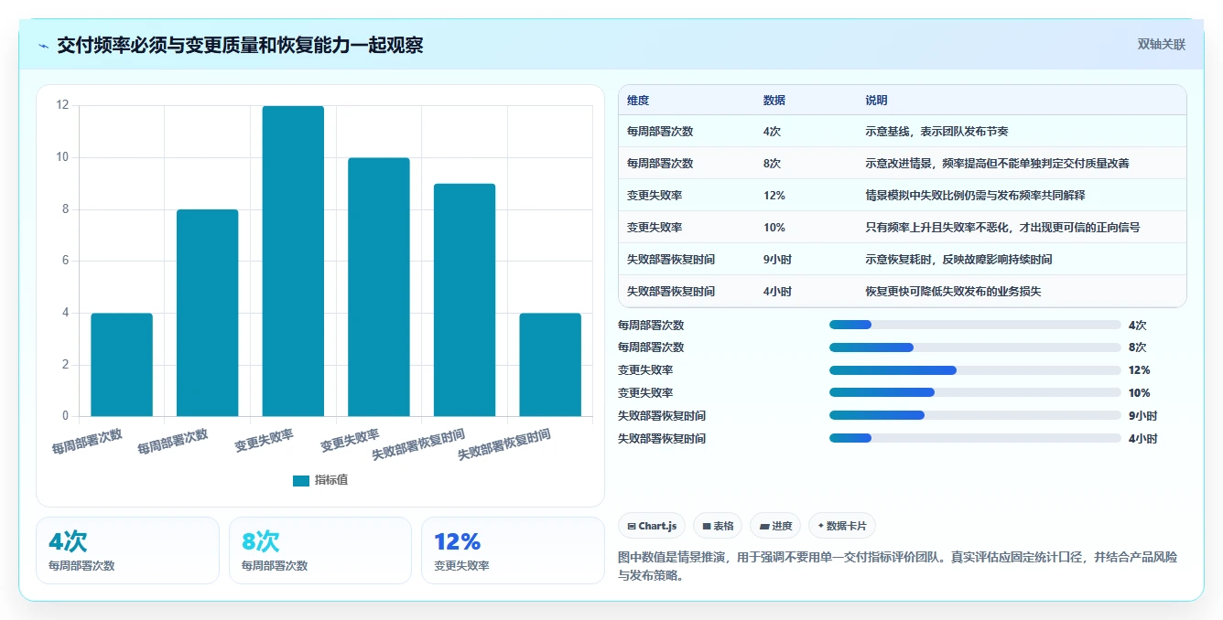This screenshot has height=620, width=1223.
Task: Toggle the 指标值 legend color box
Action: [x=301, y=480]
